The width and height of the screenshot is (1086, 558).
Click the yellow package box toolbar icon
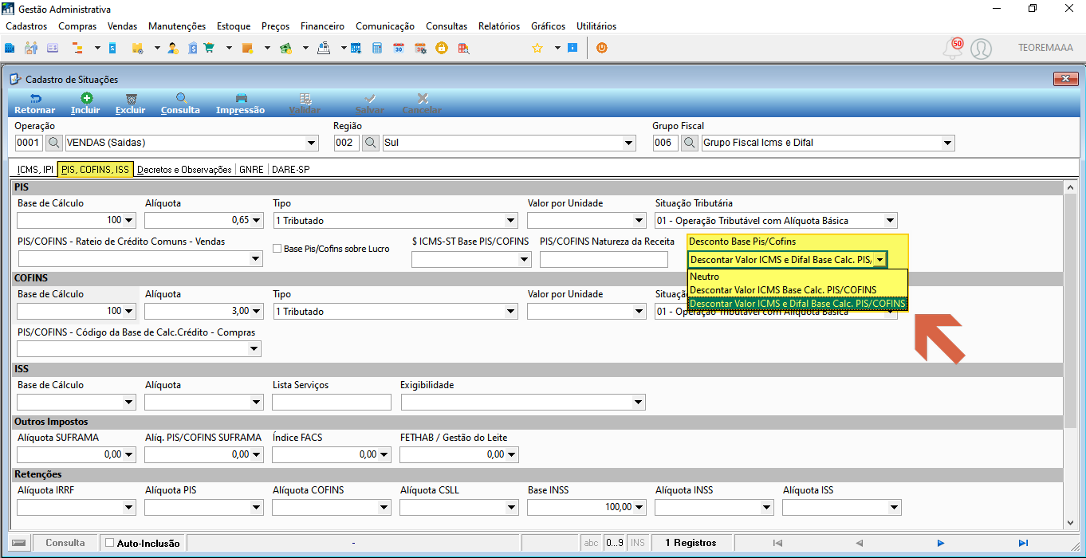point(137,48)
